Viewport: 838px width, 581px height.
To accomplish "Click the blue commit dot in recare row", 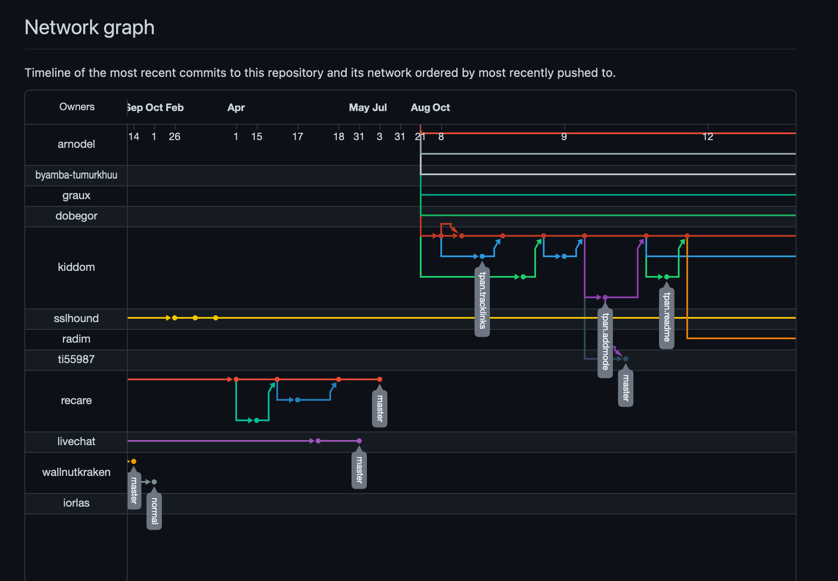I will coord(298,400).
